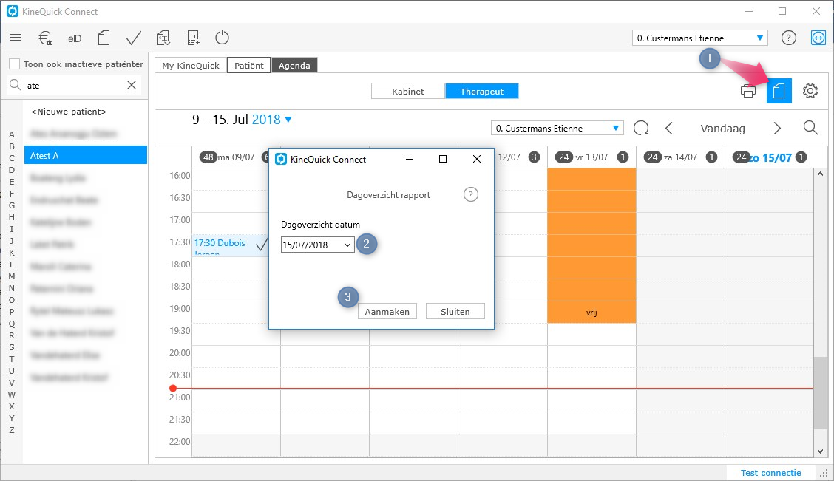Image resolution: width=834 pixels, height=481 pixels.
Task: Jump to letter A in patient index
Action: pos(12,134)
